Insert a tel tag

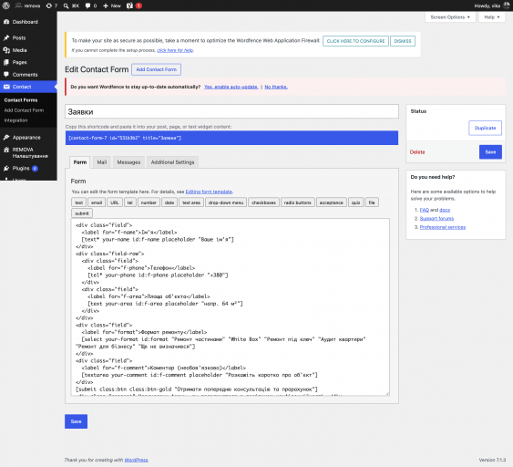pyautogui.click(x=130, y=202)
